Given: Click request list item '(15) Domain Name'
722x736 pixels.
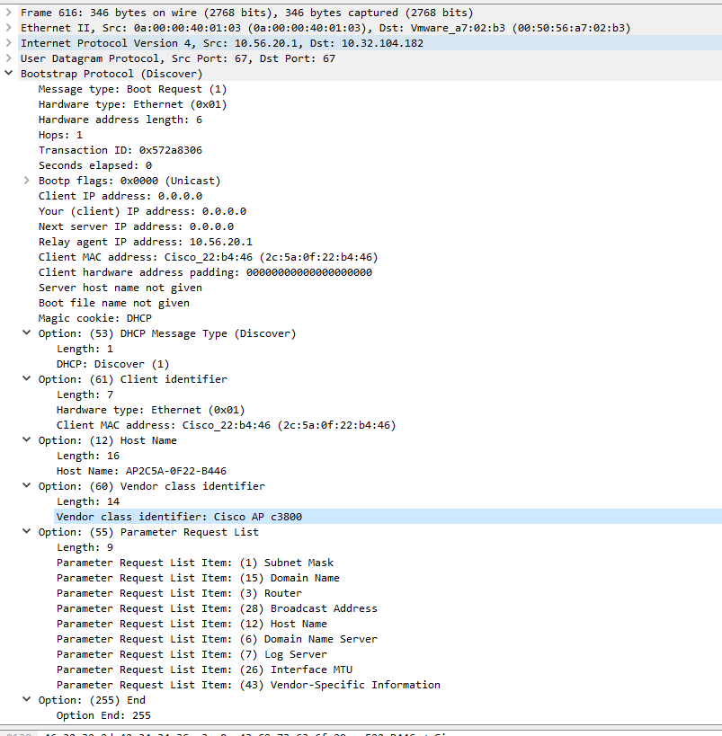Looking at the screenshot, I should click(x=198, y=578).
